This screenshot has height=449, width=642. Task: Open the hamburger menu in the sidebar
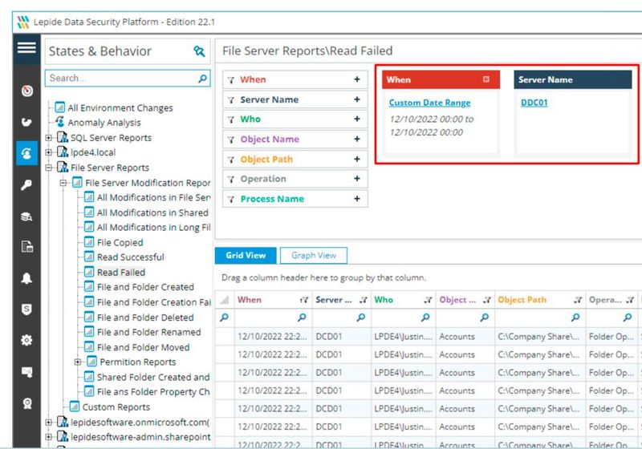click(26, 48)
